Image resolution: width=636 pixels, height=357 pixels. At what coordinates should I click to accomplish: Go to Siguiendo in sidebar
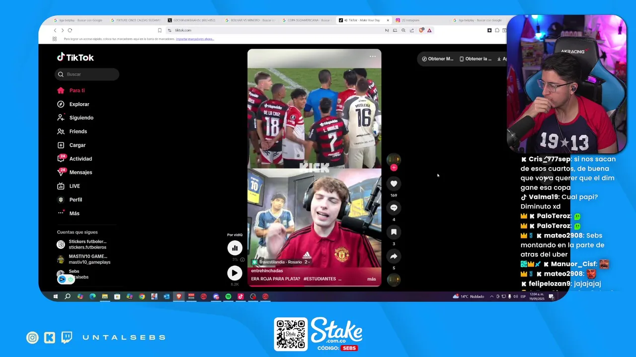click(75, 118)
